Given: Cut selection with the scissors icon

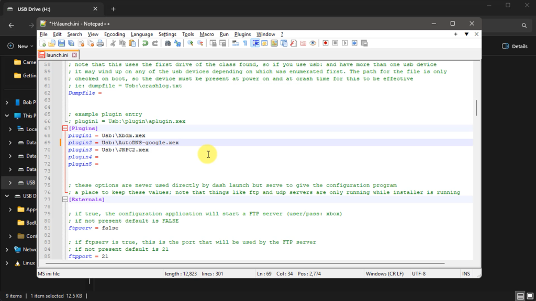Looking at the screenshot, I should [113, 43].
